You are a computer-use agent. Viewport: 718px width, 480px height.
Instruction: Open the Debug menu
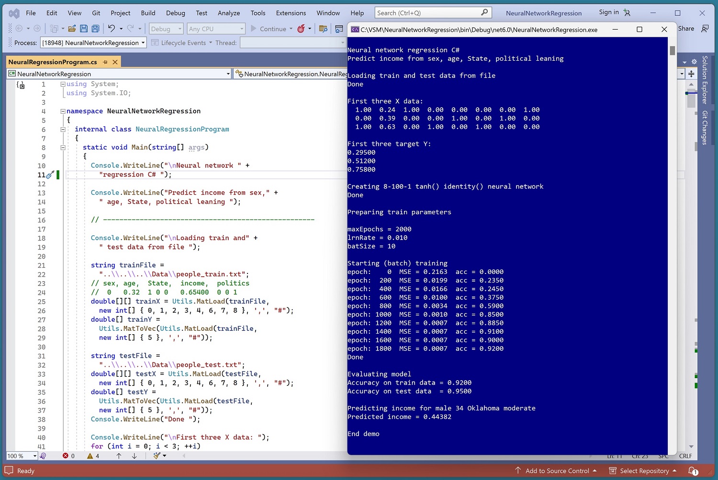[175, 13]
